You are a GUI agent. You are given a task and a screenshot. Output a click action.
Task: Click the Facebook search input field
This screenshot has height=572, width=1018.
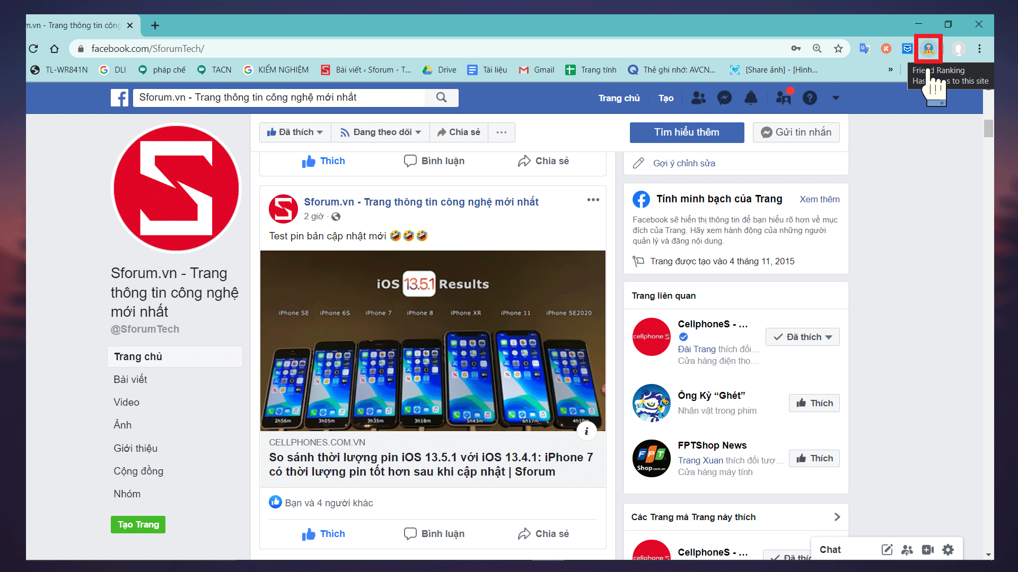coord(279,97)
